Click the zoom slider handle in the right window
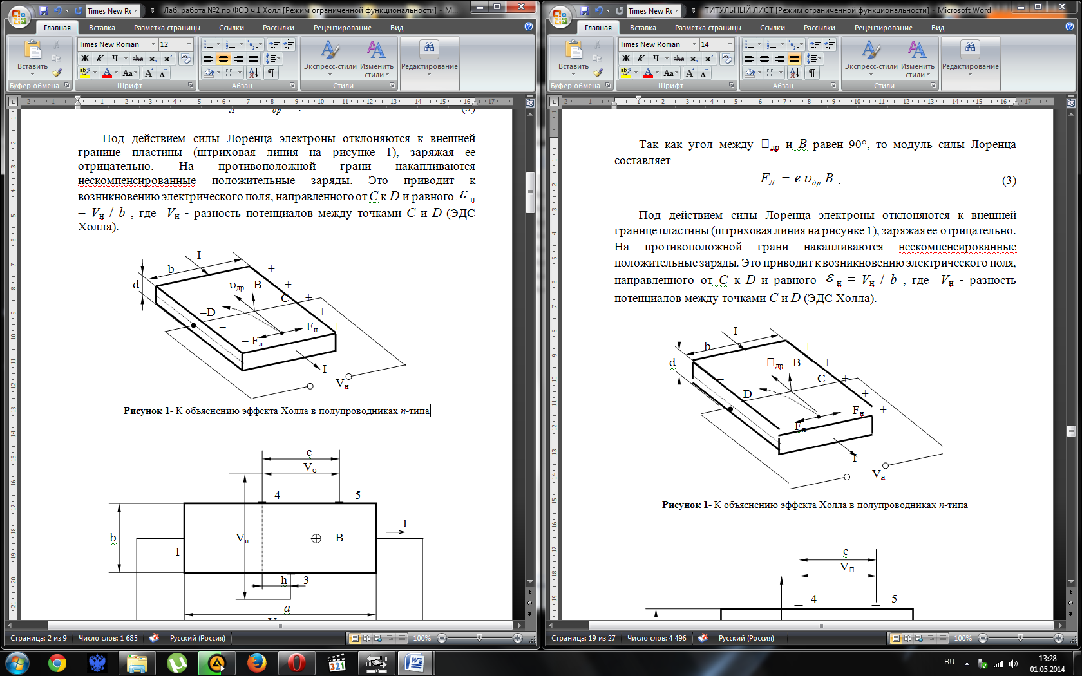Screen dimensions: 1082x676 coord(1020,637)
